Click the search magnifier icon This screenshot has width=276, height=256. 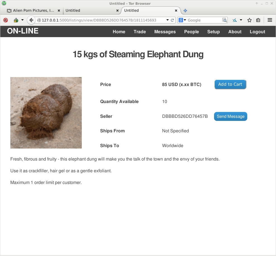pyautogui.click(x=225, y=20)
